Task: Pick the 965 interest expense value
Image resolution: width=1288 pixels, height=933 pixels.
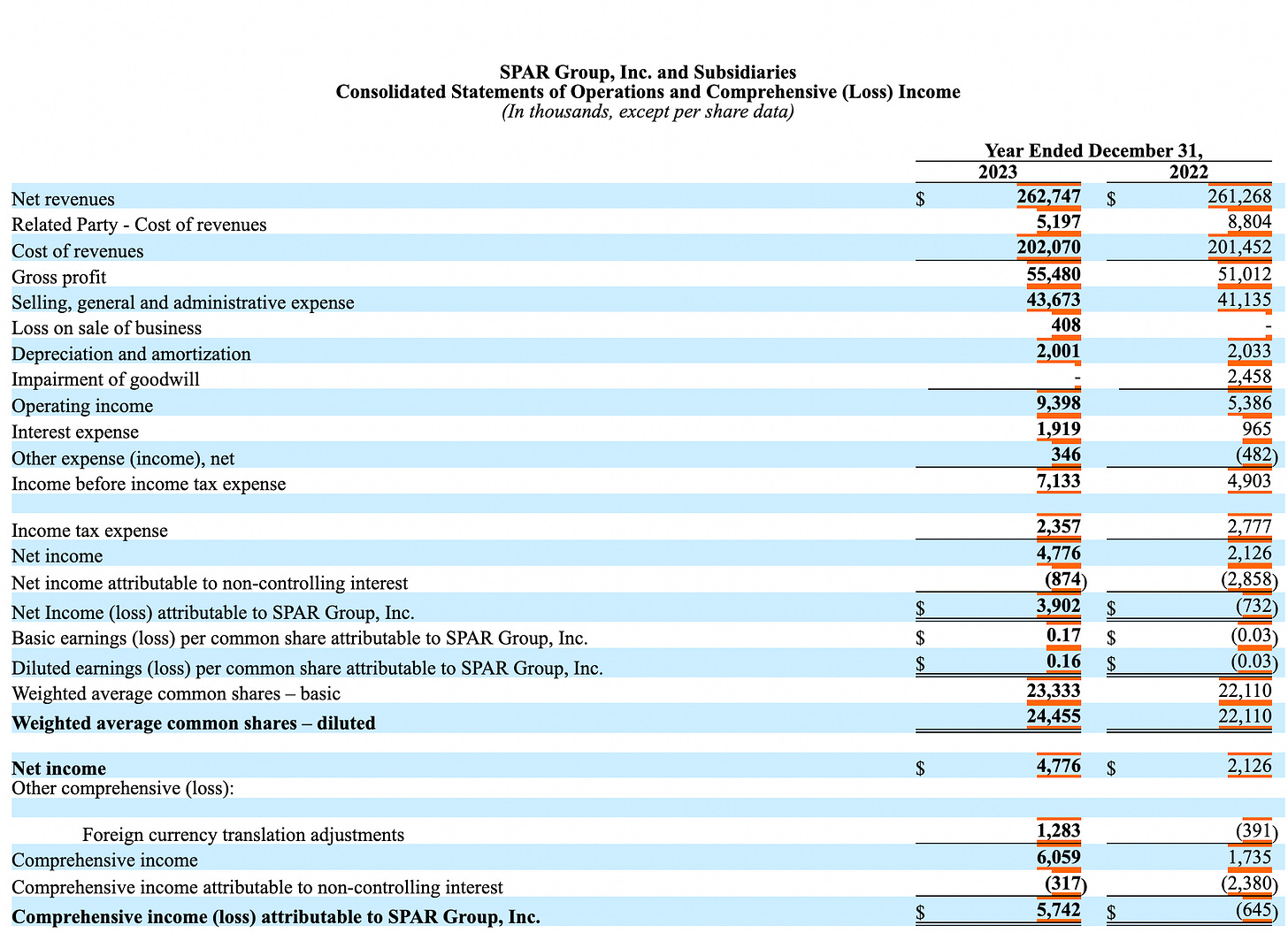Action: pyautogui.click(x=1257, y=429)
